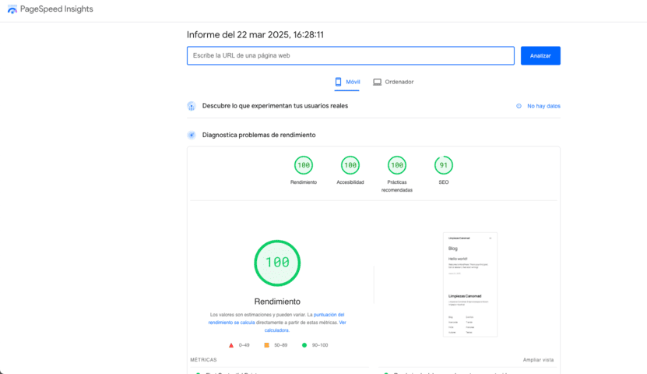Open the No hay datos link
Image resolution: width=647 pixels, height=374 pixels.
coord(543,106)
